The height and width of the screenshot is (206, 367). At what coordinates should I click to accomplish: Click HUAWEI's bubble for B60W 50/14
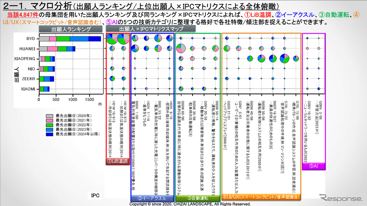coord(215,48)
